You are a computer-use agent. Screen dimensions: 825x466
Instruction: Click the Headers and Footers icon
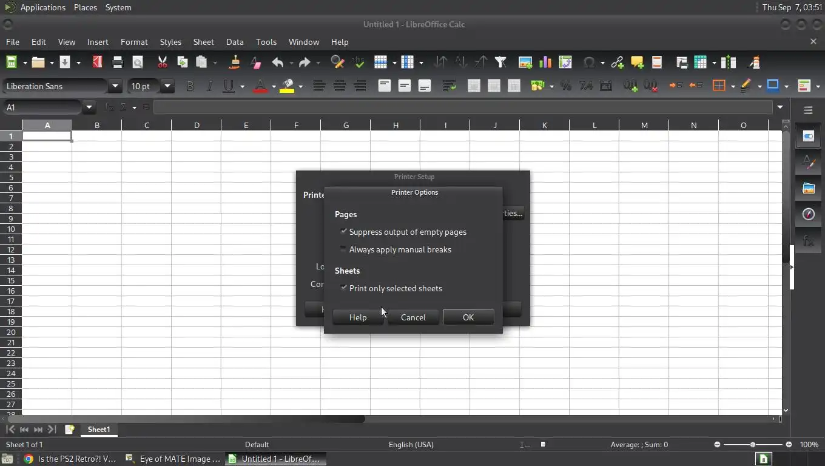pos(656,62)
